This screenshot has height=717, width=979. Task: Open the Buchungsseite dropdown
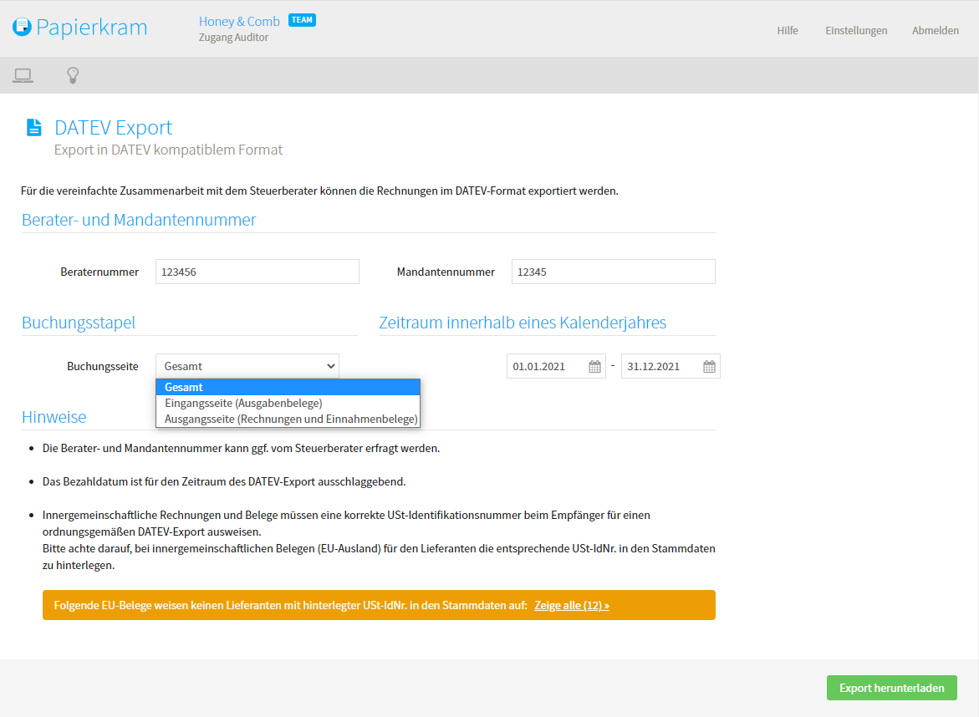point(247,366)
